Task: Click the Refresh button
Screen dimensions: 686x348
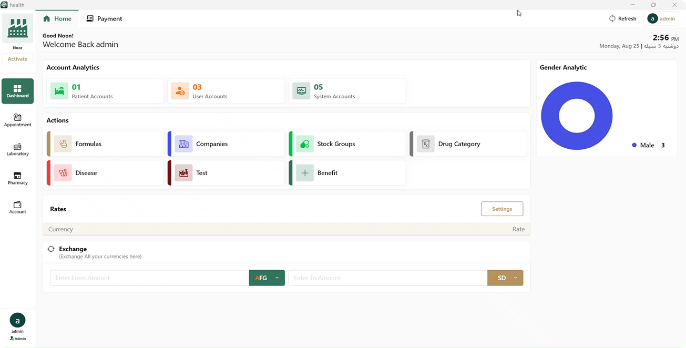Action: pos(622,18)
